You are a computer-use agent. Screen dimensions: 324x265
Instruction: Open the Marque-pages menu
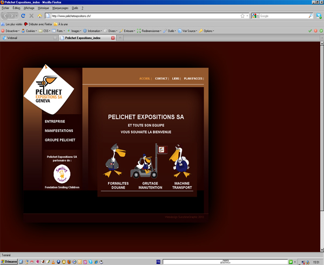click(x=60, y=8)
